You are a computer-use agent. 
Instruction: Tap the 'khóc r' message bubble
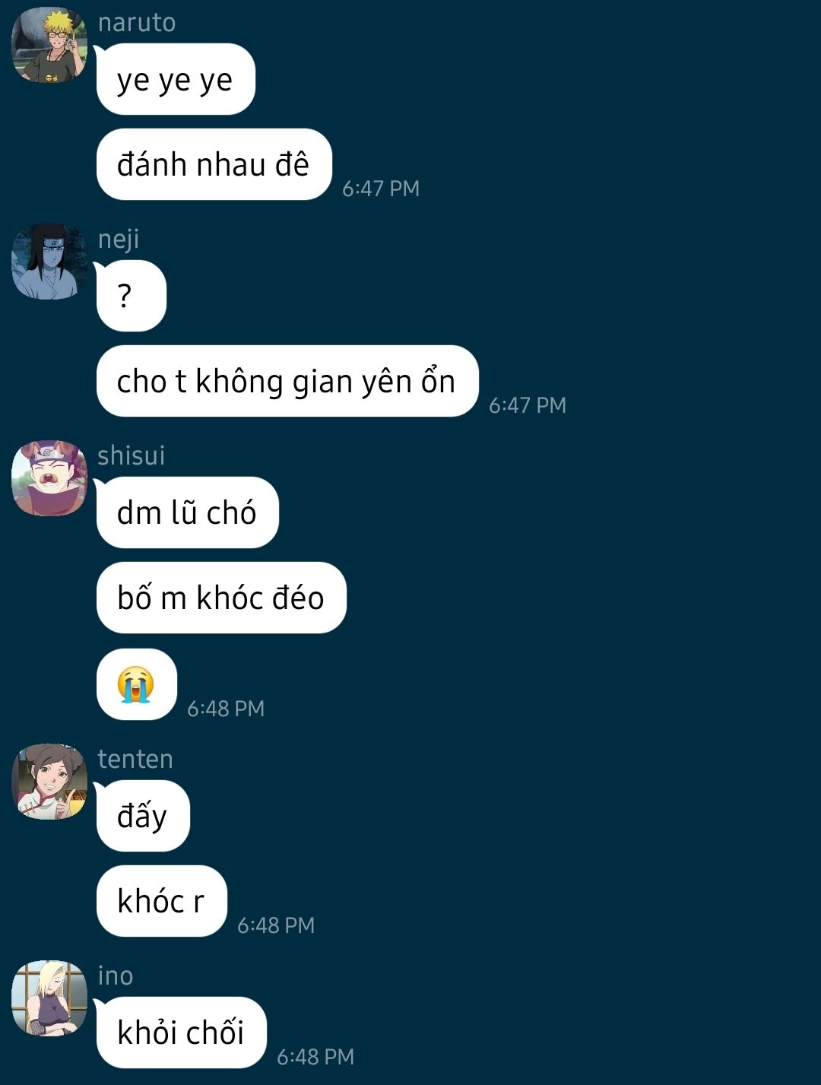pos(162,901)
